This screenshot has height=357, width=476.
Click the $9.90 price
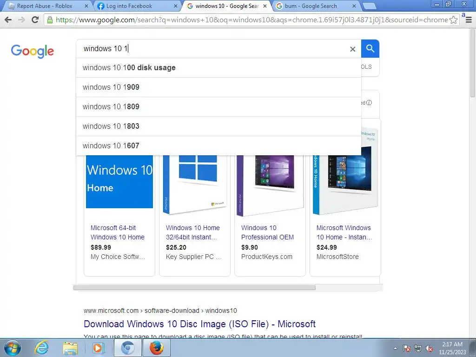coord(250,247)
